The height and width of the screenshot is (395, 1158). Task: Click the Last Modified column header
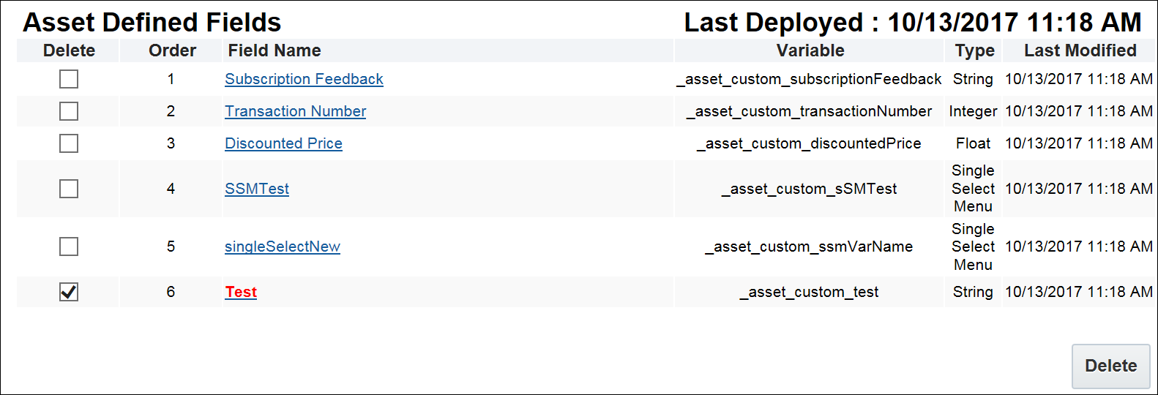tap(1080, 50)
